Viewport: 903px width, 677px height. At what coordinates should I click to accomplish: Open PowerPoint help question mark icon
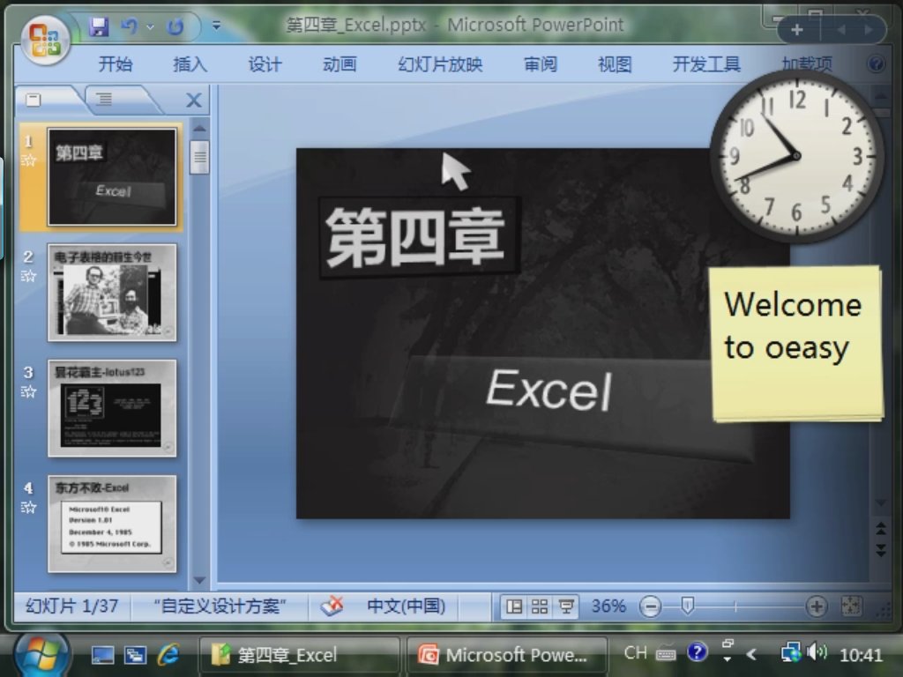pos(876,63)
